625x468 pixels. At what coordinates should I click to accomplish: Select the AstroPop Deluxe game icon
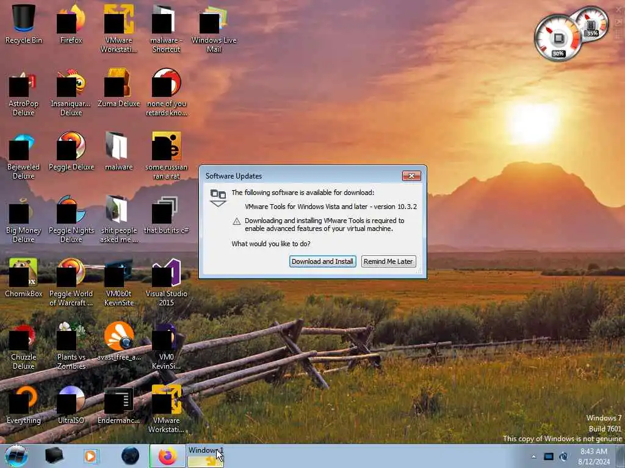tap(24, 93)
